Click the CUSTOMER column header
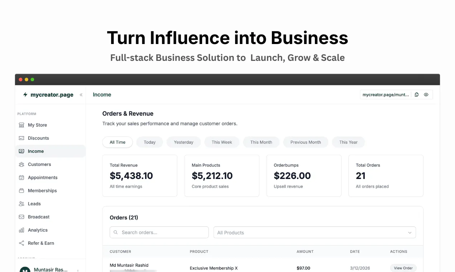Image resolution: width=455 pixels, height=272 pixels. tap(120, 252)
